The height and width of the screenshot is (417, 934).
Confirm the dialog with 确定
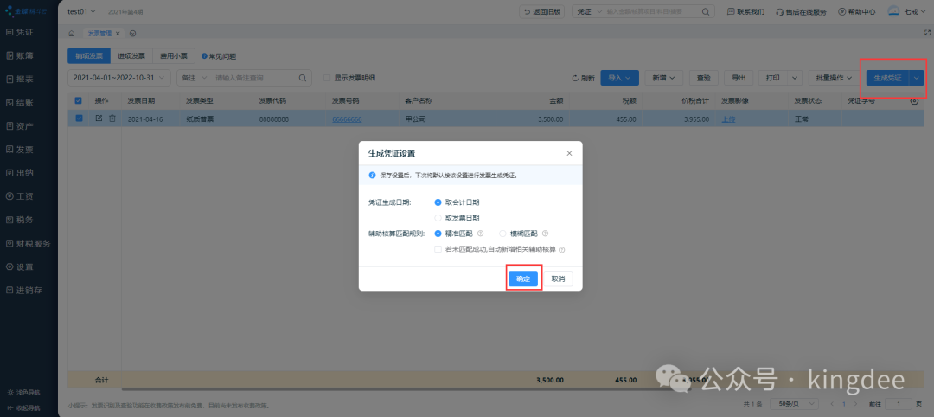click(523, 279)
